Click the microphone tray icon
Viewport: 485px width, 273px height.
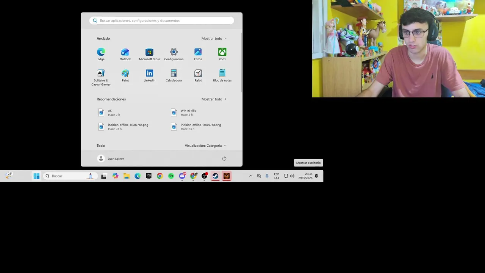click(267, 176)
